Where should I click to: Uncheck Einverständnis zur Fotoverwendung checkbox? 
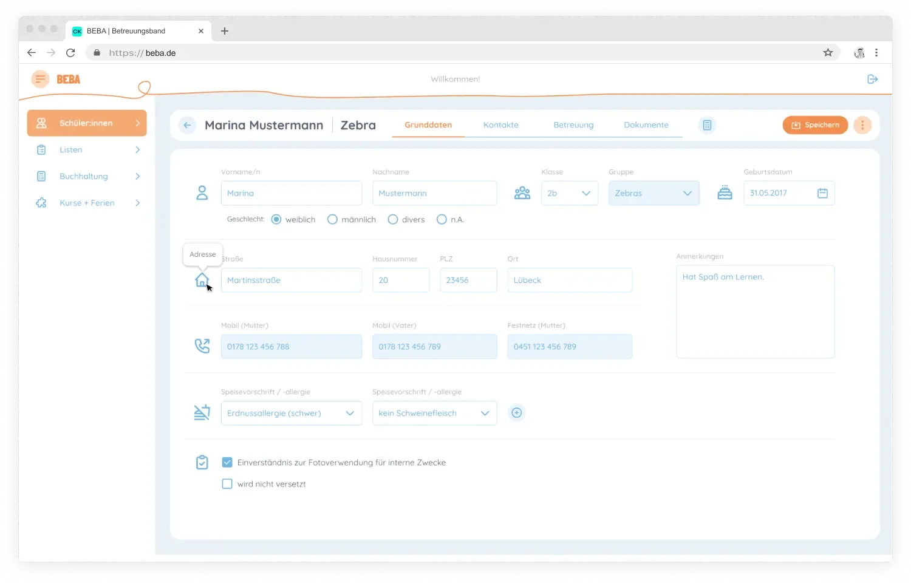click(227, 462)
